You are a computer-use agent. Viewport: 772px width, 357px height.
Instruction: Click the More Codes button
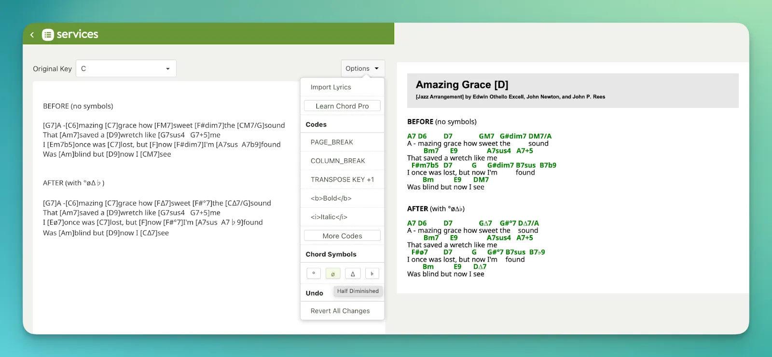click(x=342, y=236)
